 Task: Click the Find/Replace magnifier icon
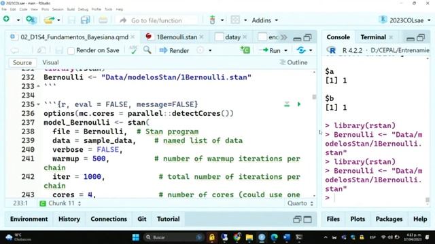point(147,50)
